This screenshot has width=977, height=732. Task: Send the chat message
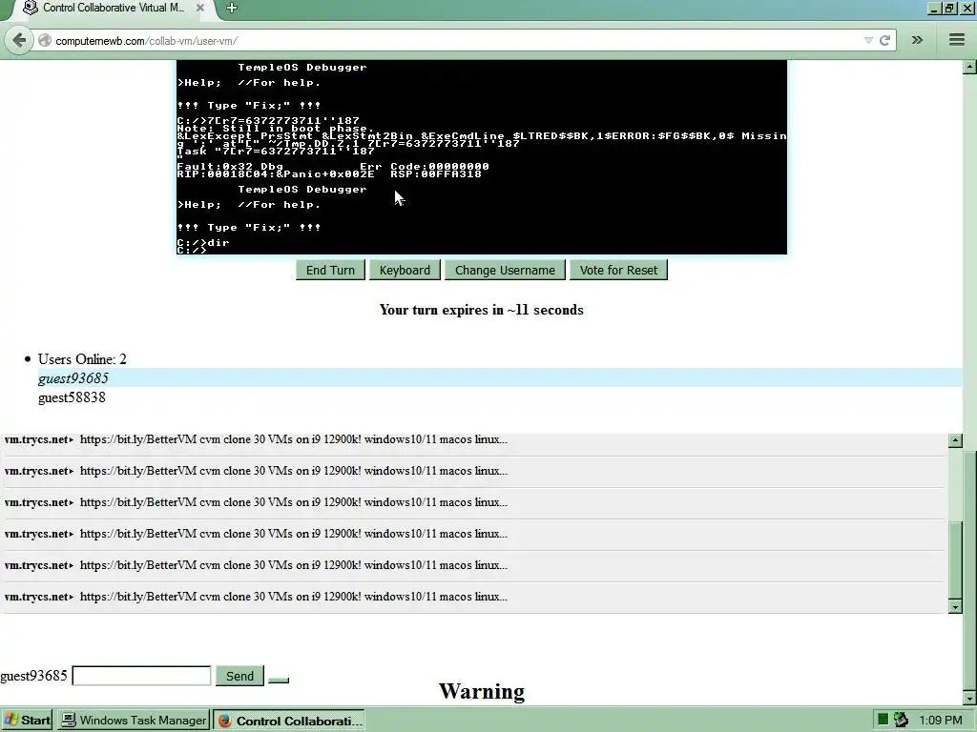(239, 676)
